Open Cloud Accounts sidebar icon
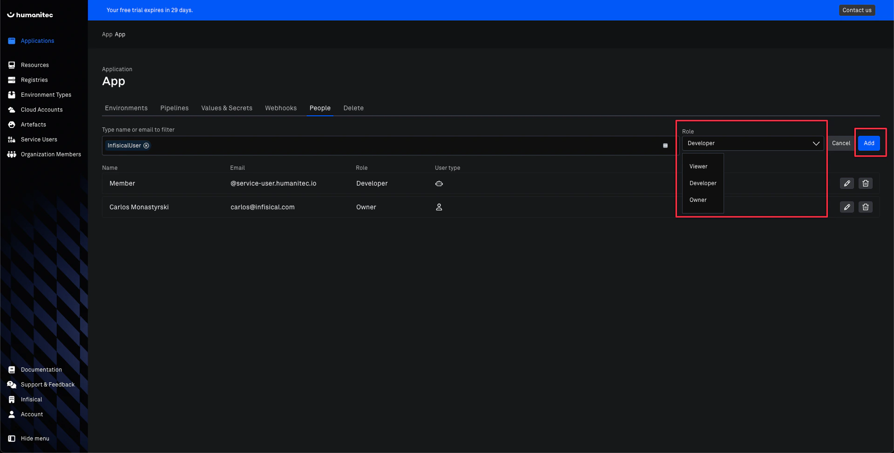894x453 pixels. pos(12,110)
